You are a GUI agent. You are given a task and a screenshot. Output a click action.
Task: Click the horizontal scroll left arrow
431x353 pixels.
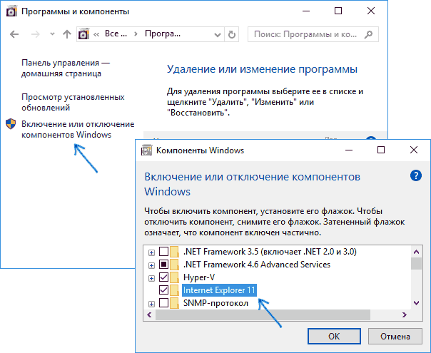150,314
